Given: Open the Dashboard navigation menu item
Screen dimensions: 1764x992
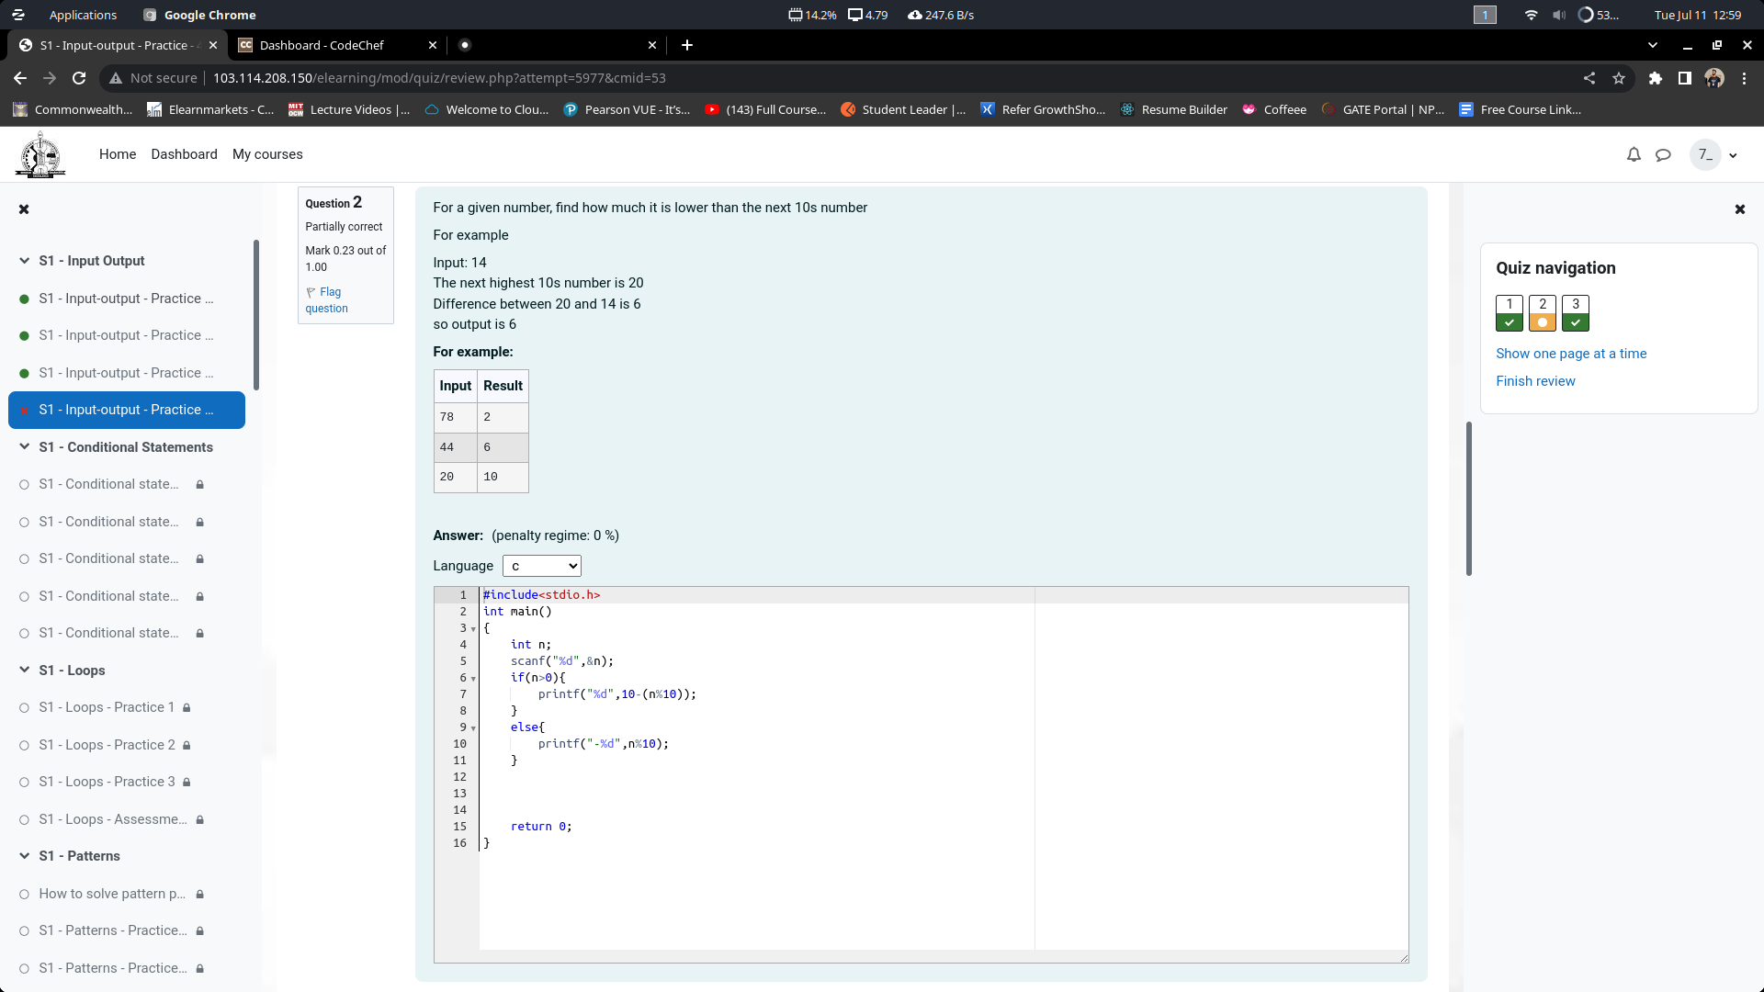Looking at the screenshot, I should click(184, 154).
